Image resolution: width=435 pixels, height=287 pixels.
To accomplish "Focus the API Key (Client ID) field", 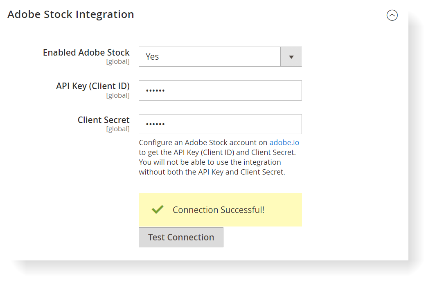I will point(229,90).
